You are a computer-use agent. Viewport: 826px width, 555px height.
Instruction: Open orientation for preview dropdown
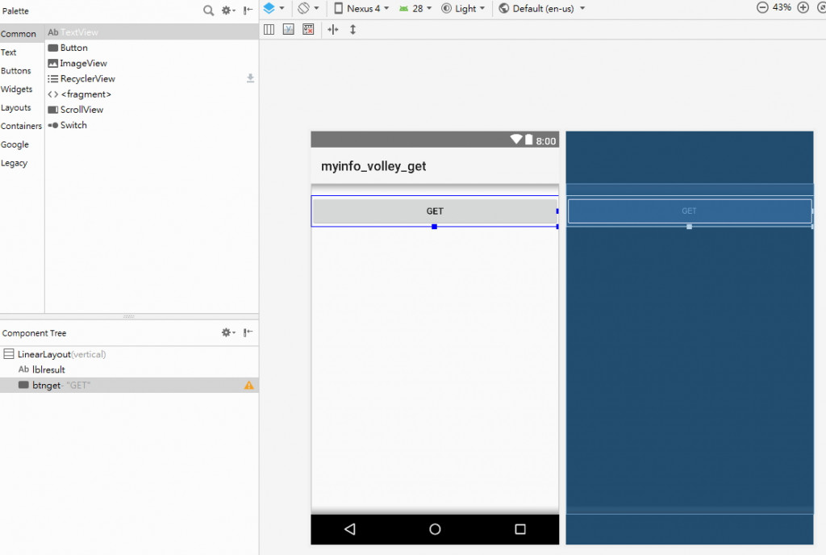(309, 8)
